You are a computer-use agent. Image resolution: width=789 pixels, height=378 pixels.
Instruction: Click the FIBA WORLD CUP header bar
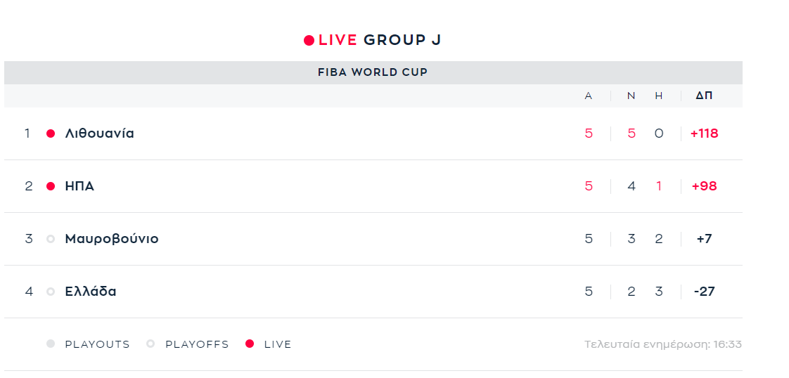(x=373, y=72)
